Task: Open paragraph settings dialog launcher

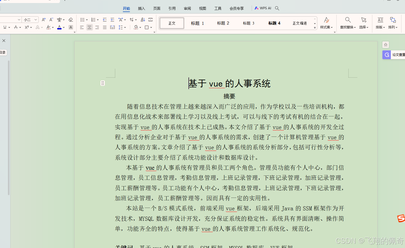Action: (x=154, y=32)
